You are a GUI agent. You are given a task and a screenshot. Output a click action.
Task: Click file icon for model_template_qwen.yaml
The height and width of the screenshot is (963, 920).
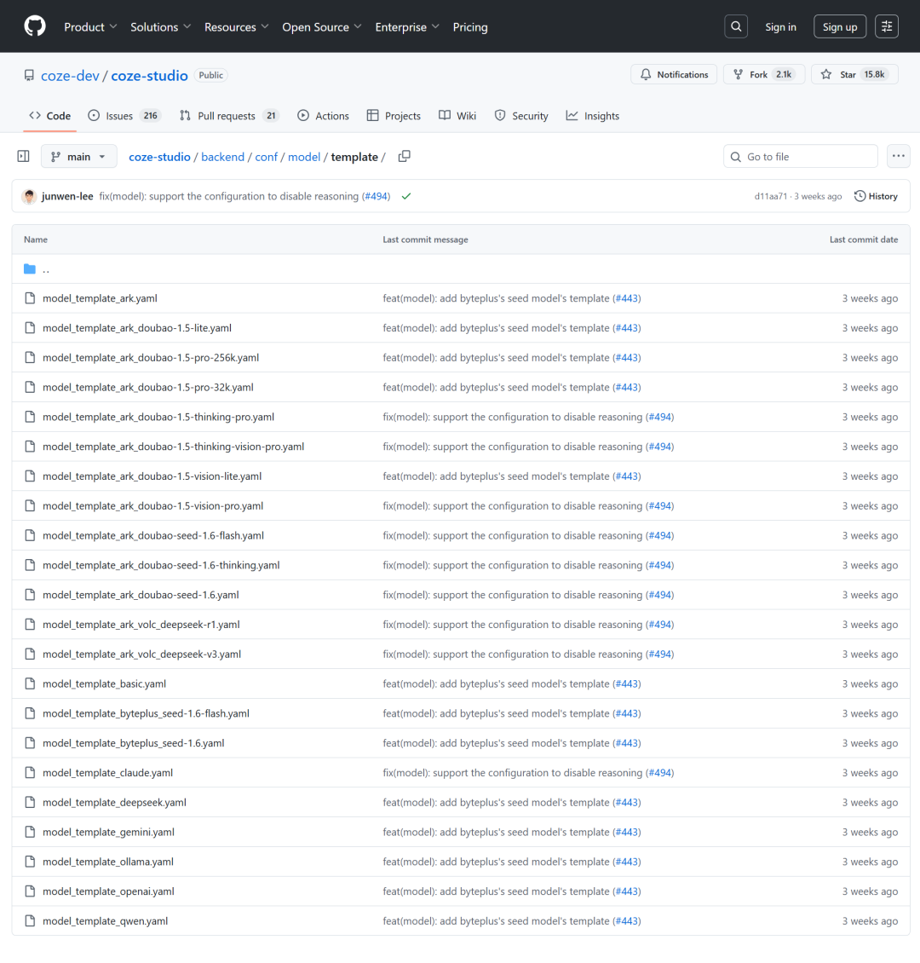pos(30,921)
